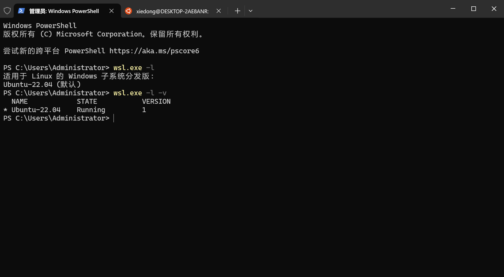Click the '适用于 Linux 的 Windows 子系统分发版' line
This screenshot has width=504, height=277.
coord(79,76)
